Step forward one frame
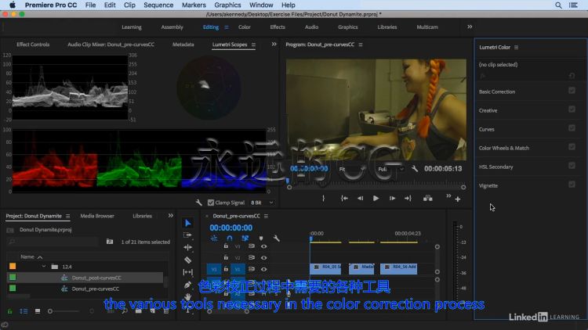The image size is (588, 330). click(392, 199)
